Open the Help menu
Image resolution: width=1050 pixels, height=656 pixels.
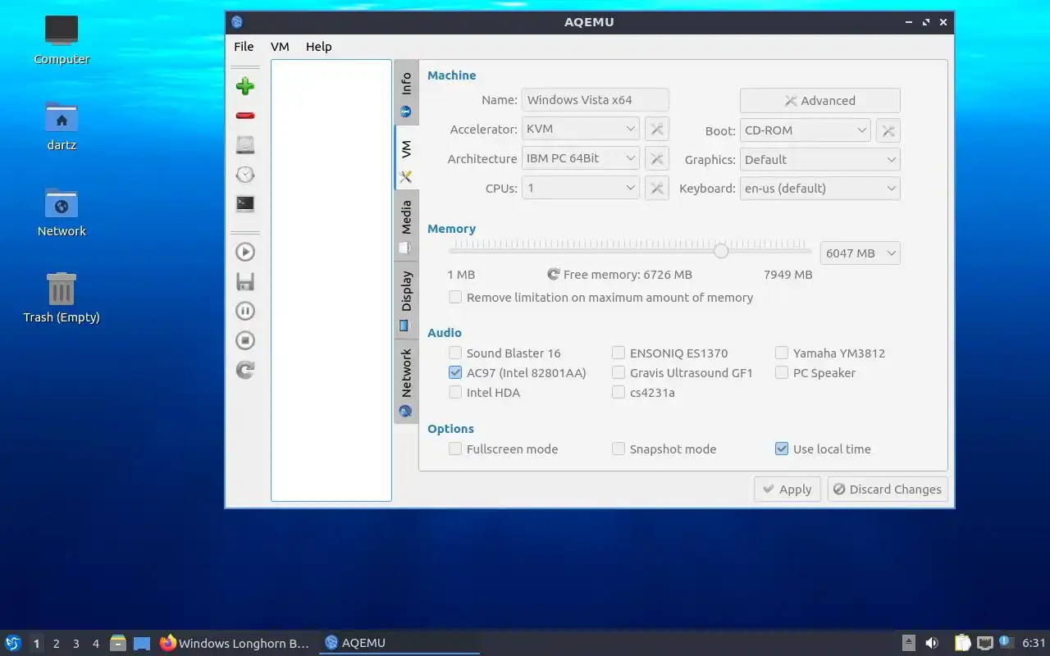pyautogui.click(x=318, y=47)
